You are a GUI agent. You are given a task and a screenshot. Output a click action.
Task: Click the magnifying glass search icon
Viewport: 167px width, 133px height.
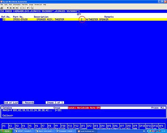tap(32, 8)
